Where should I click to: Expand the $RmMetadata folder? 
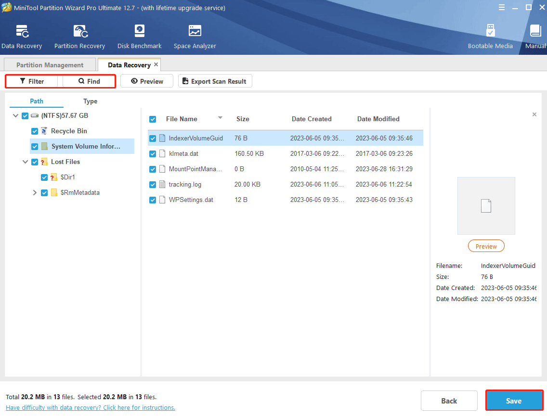point(35,193)
